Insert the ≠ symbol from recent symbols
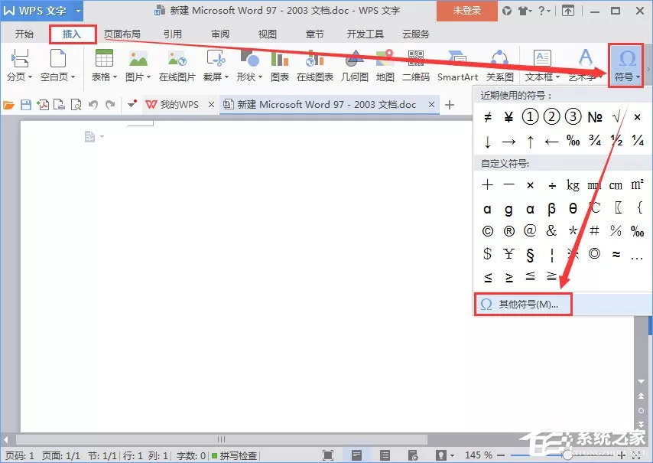Viewport: 653px width, 463px height. pyautogui.click(x=487, y=117)
